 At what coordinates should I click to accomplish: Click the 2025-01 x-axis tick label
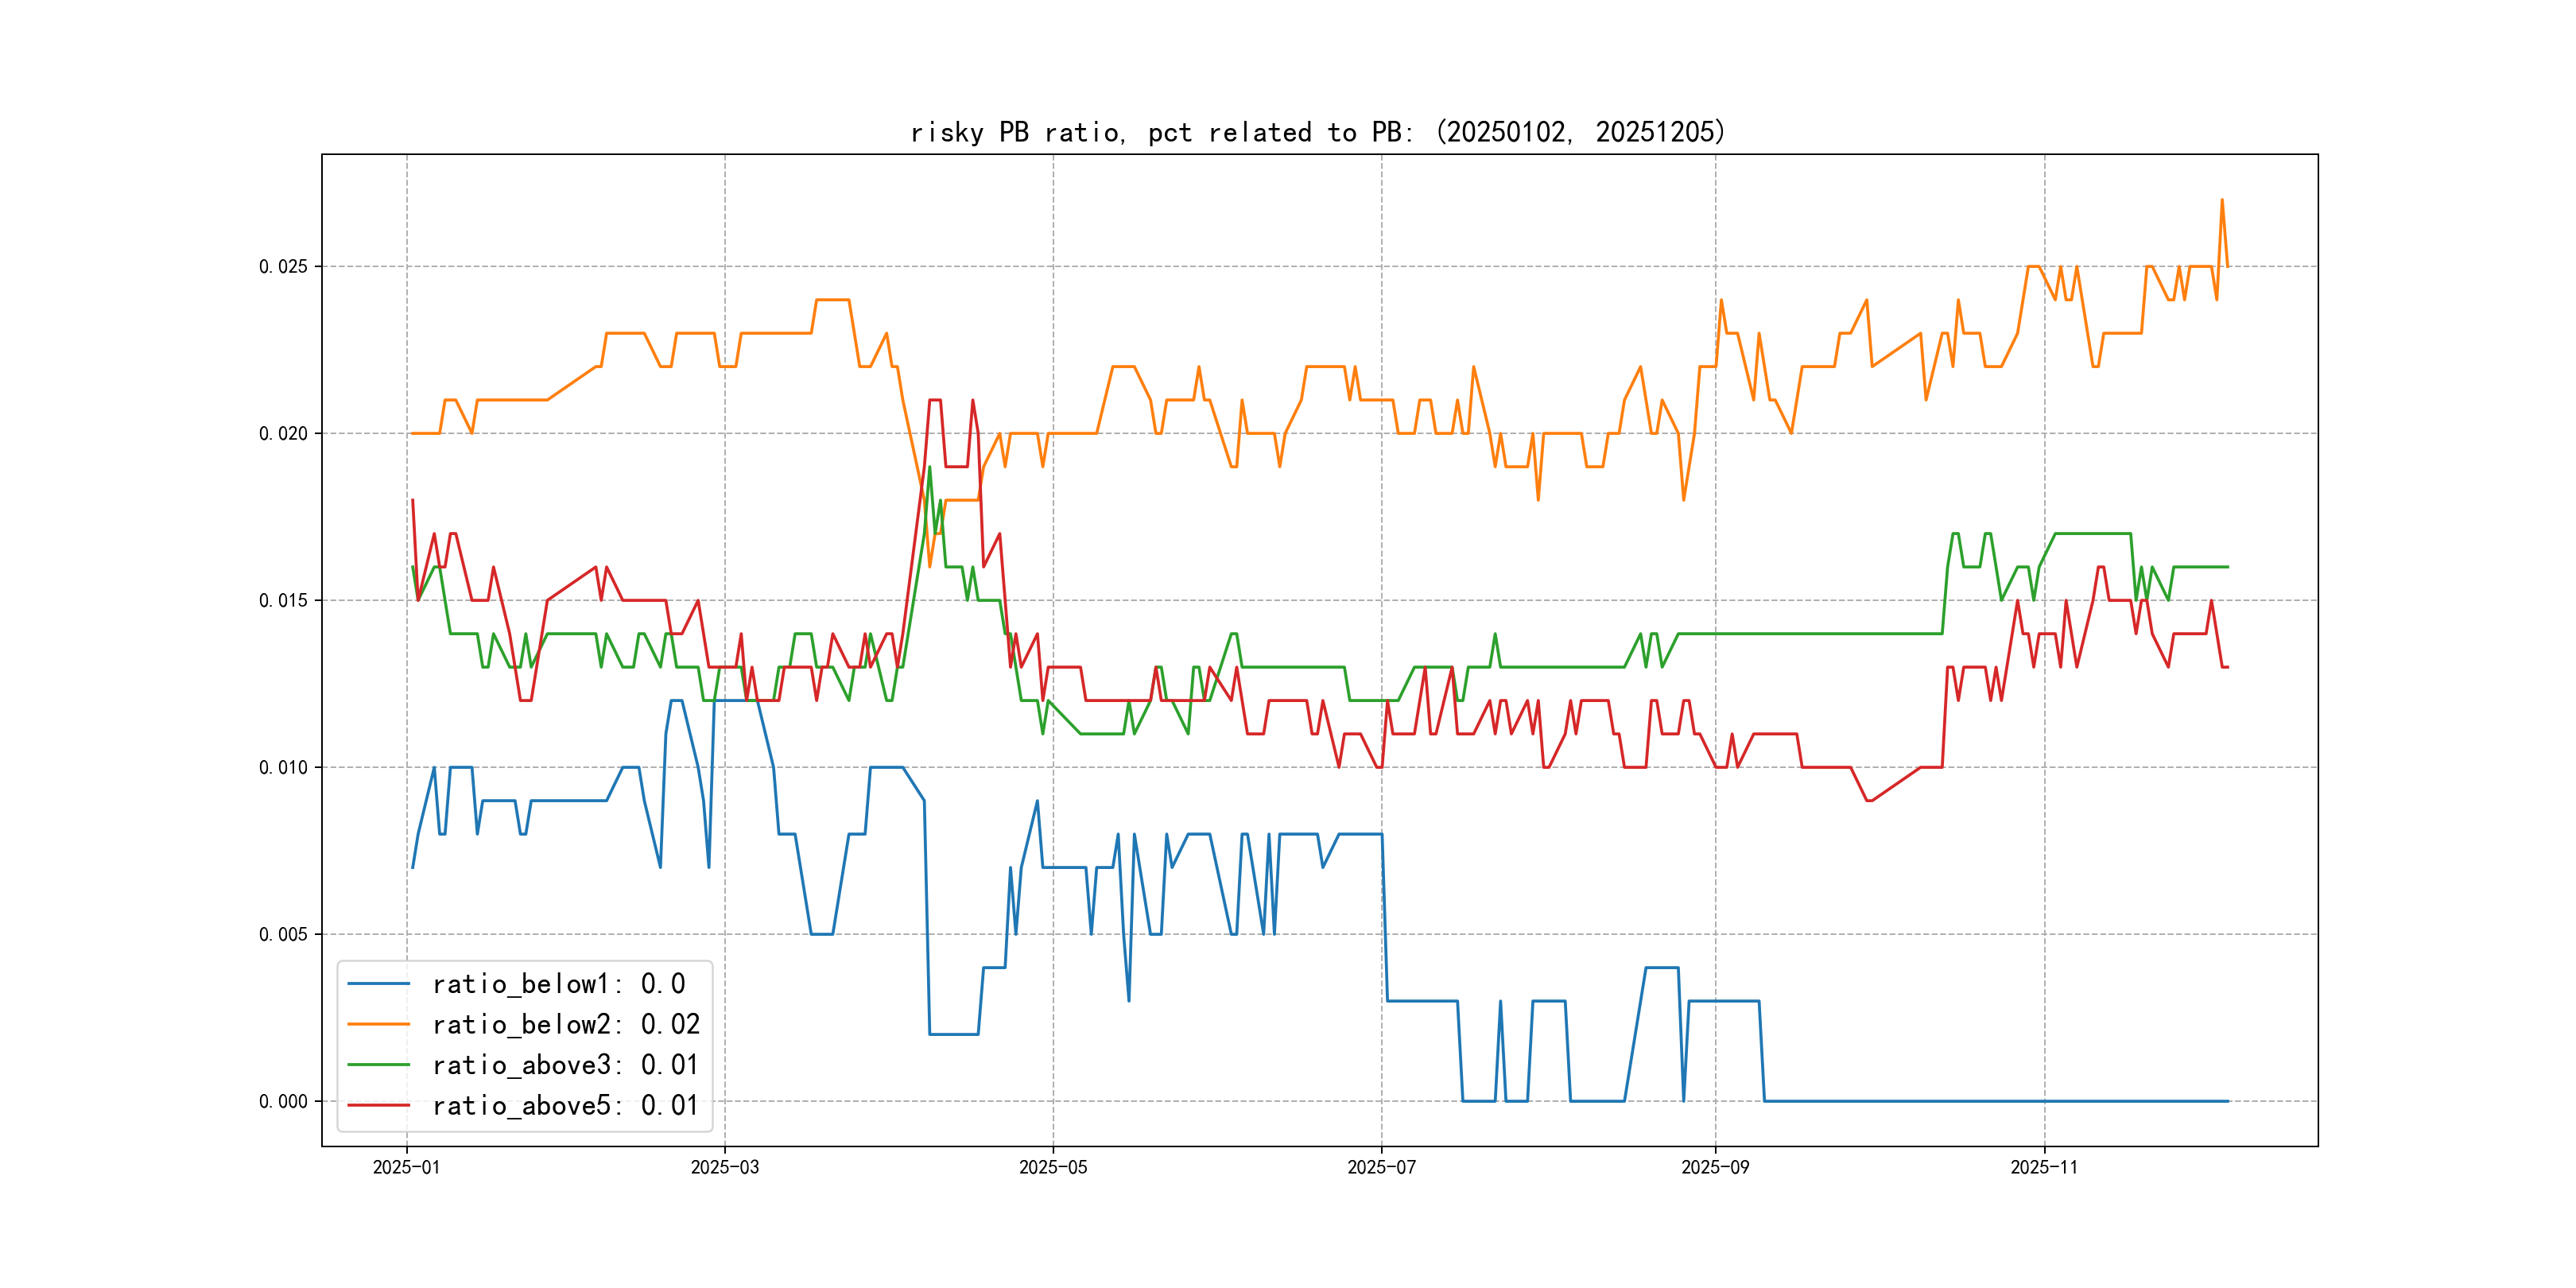(x=406, y=1167)
